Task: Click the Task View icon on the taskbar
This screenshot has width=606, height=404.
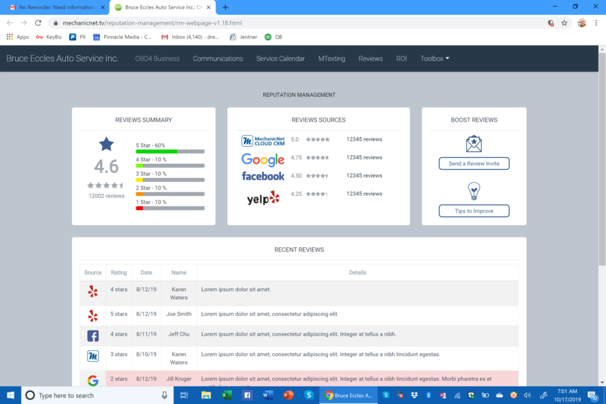Action: (185, 395)
